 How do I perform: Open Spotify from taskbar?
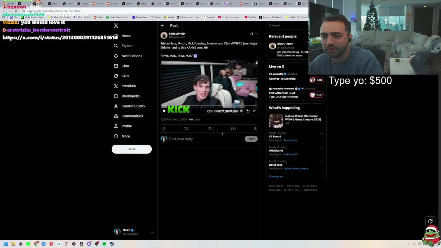point(104,244)
